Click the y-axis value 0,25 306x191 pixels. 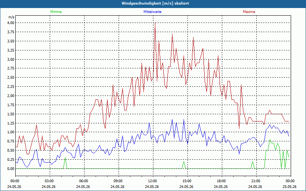[11, 160]
